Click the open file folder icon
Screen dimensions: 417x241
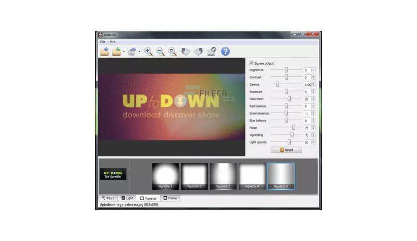pyautogui.click(x=105, y=51)
